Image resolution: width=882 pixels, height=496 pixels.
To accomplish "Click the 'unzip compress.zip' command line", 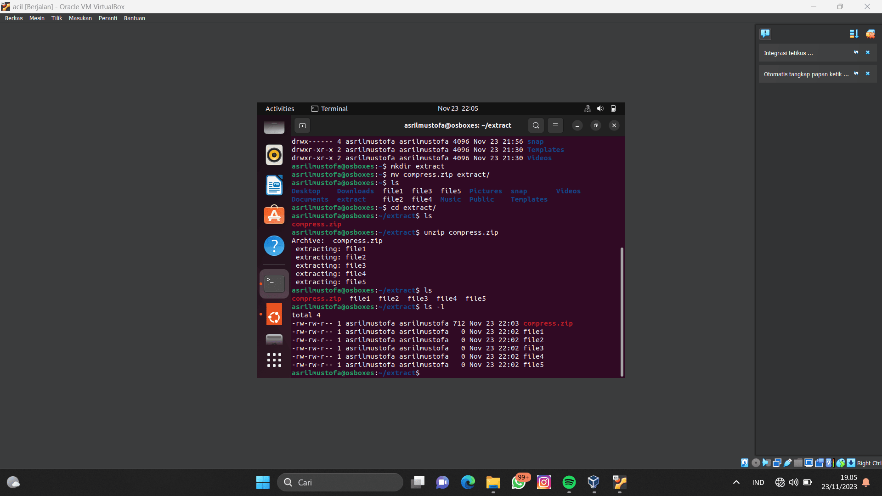I will tap(461, 233).
